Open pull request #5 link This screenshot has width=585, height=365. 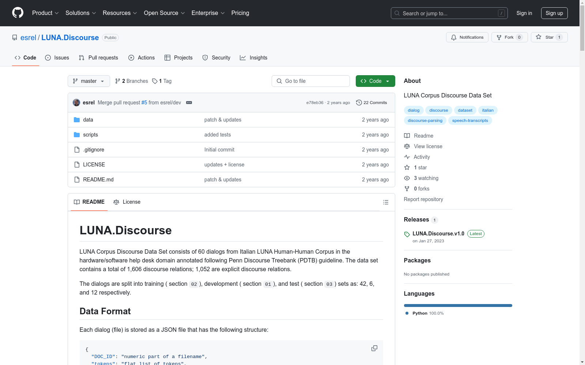click(144, 103)
